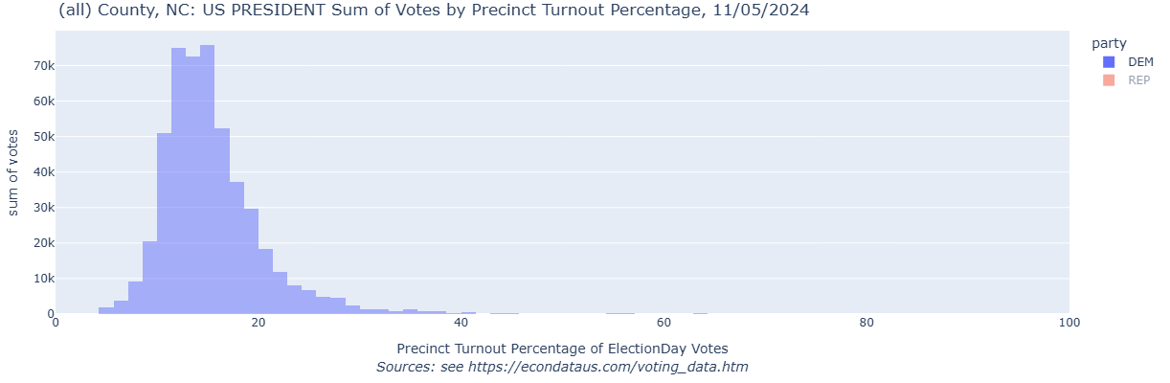Hide the DEM trace via its legend label
Screen dimensions: 1170x383
[1140, 62]
